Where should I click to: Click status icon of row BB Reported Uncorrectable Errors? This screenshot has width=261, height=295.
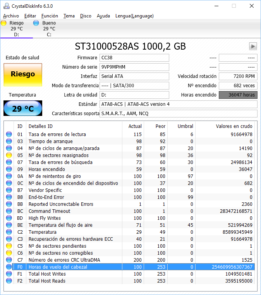pos(9,204)
